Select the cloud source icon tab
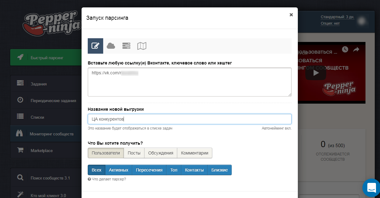 point(111,46)
